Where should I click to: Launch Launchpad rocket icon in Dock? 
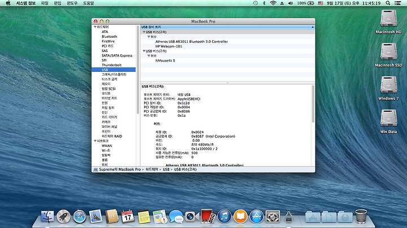[x=63, y=216]
